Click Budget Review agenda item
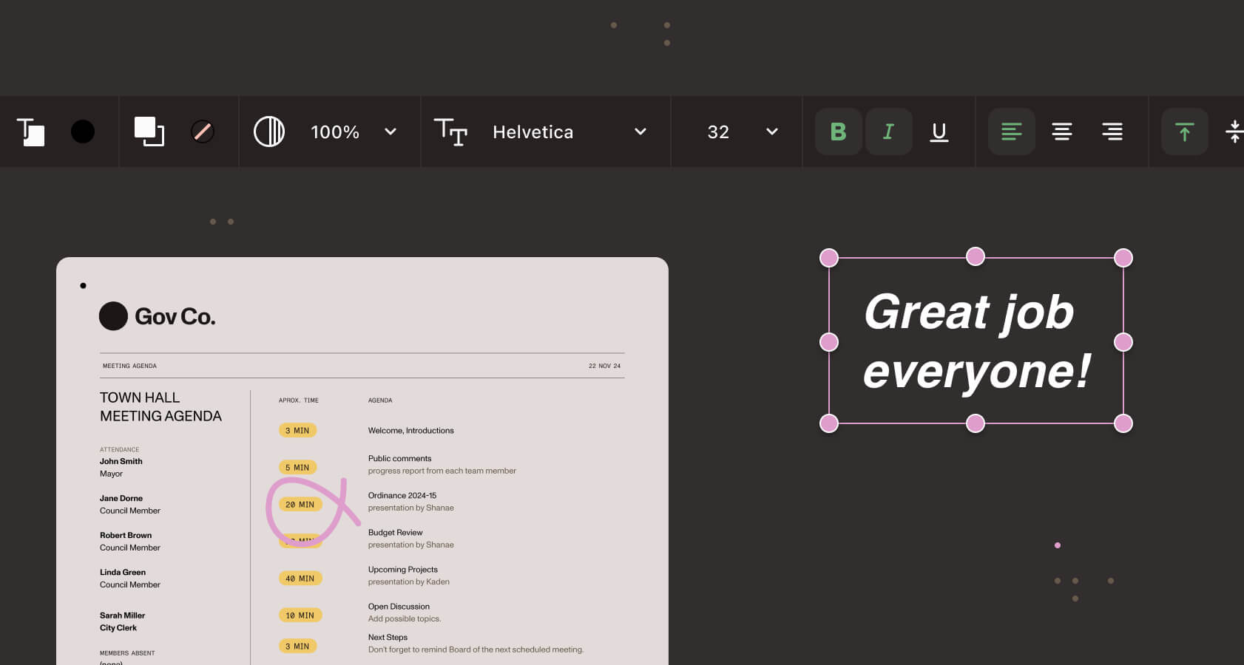 coord(395,532)
